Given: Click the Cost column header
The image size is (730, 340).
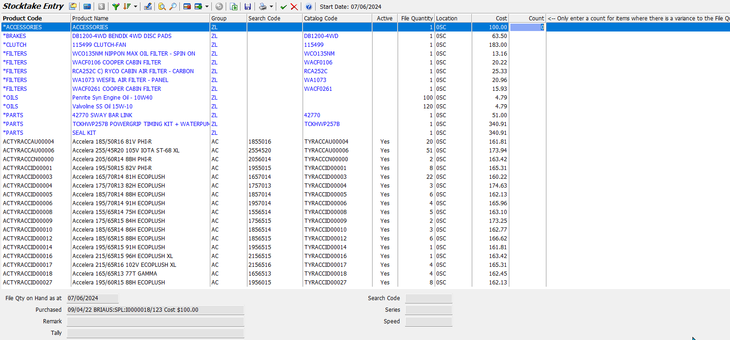Looking at the screenshot, I should pos(490,19).
